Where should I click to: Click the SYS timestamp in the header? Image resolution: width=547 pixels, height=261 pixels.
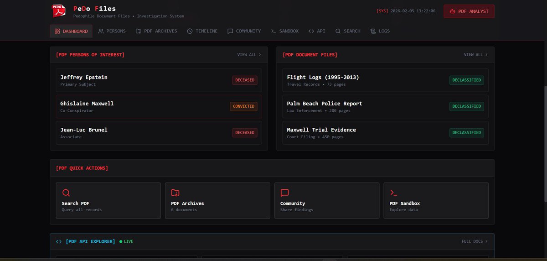(x=406, y=11)
